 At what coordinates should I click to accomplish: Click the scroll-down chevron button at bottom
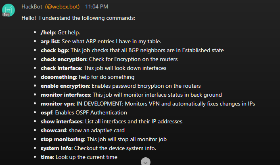(146, 162)
